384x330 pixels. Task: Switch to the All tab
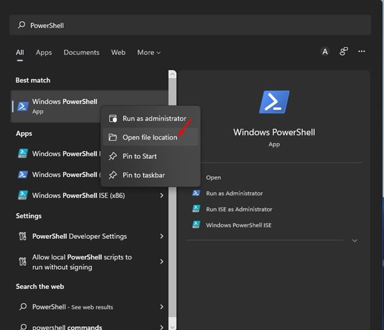[x=20, y=53]
